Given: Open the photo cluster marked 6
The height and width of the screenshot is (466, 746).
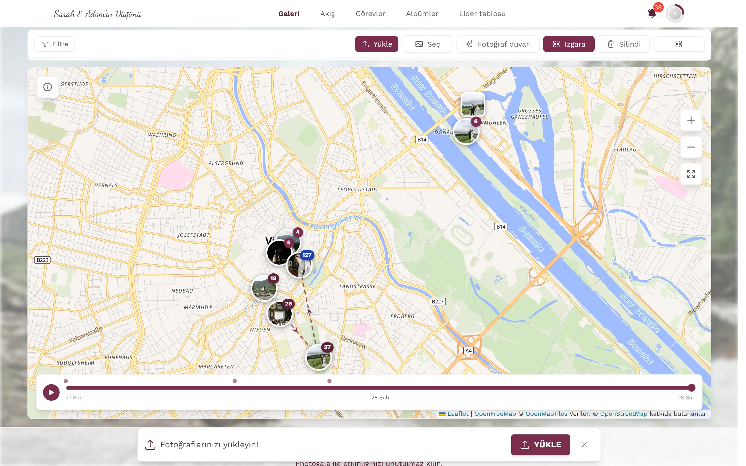Looking at the screenshot, I should point(466,131).
